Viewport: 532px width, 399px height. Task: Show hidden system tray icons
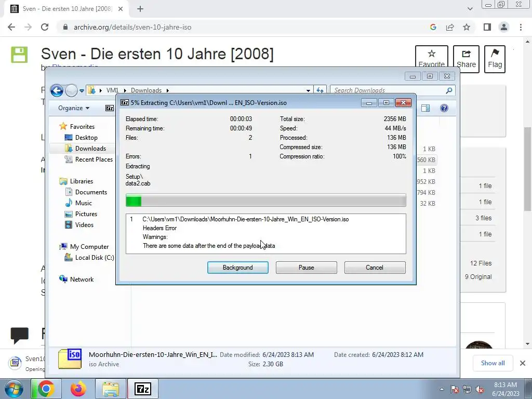click(442, 389)
